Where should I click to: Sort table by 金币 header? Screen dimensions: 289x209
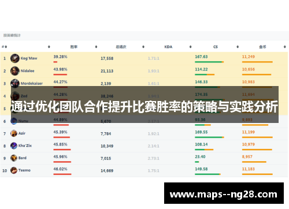[x=262, y=47]
